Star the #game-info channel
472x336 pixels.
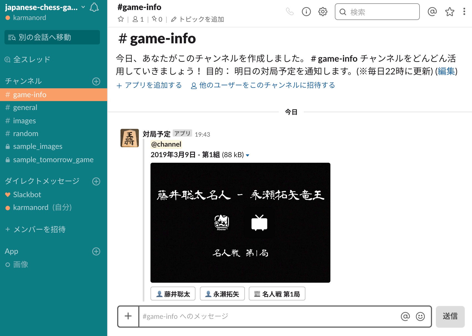pyautogui.click(x=121, y=19)
